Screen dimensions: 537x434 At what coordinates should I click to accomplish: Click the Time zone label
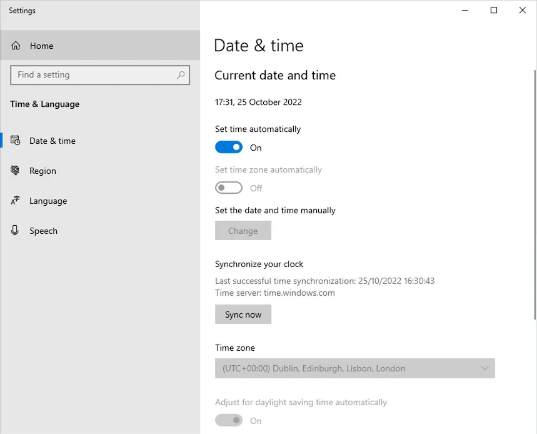[235, 348]
